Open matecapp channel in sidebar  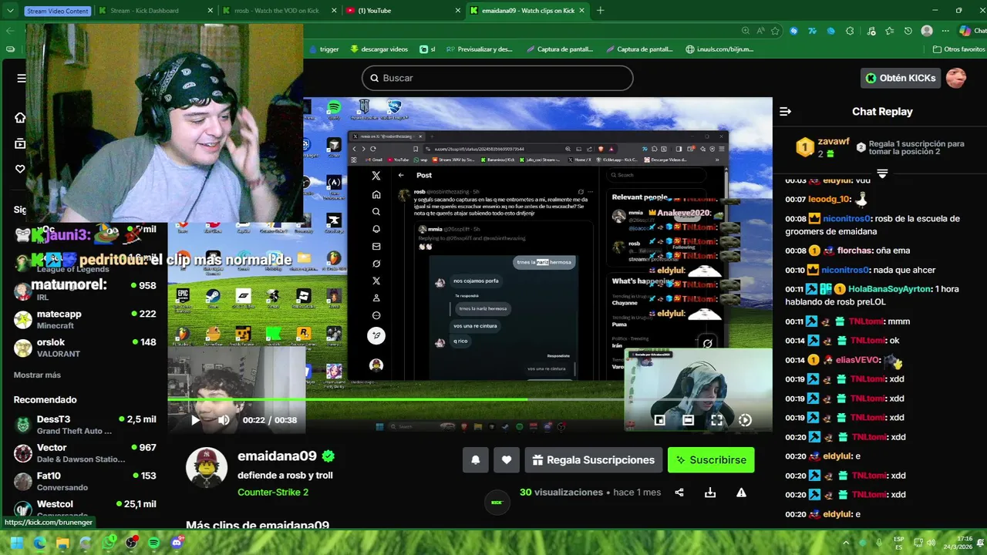point(85,319)
